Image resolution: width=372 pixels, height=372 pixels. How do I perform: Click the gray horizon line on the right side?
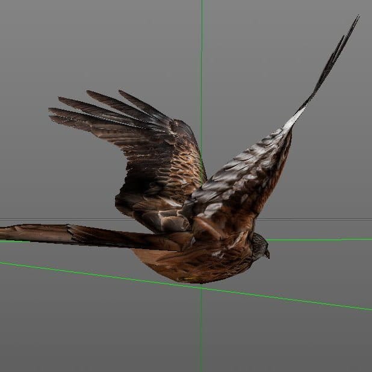pyautogui.click(x=325, y=219)
